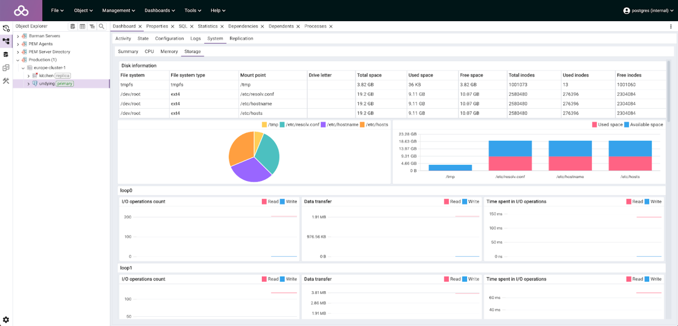
Task: Click the tools wrench icon in left sidebar
Action: (6, 81)
